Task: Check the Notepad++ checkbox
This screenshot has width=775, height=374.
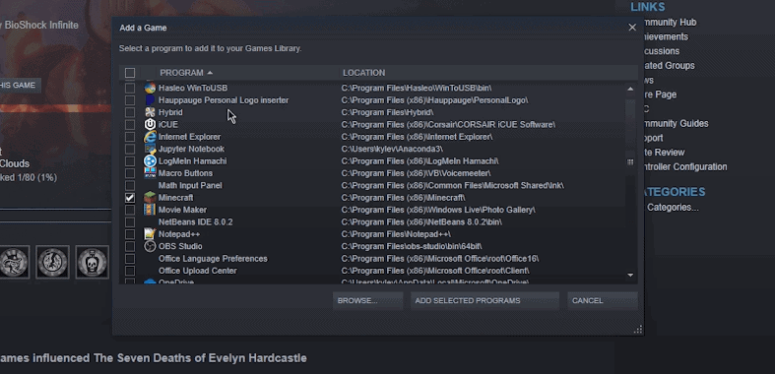Action: [x=130, y=234]
